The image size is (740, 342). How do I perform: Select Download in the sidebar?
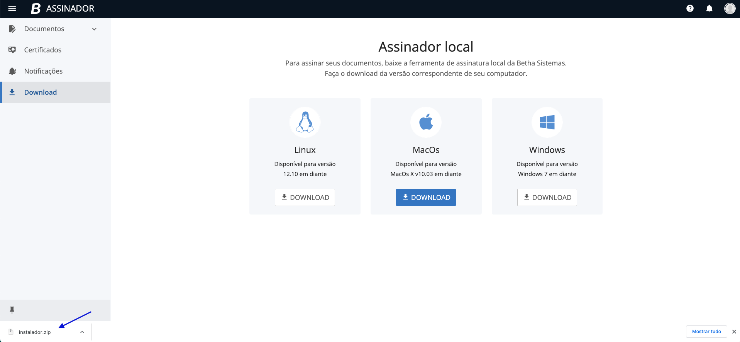40,92
